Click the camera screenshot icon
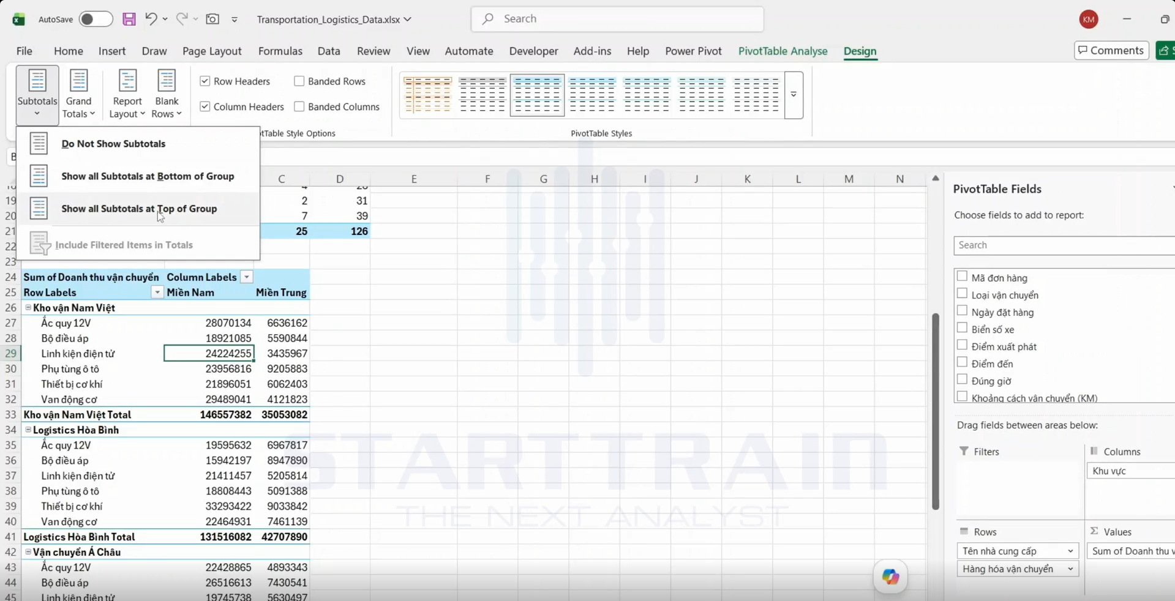1175x601 pixels. [212, 19]
